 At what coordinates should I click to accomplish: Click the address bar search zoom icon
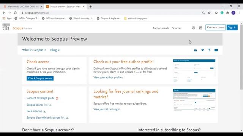(204, 13)
